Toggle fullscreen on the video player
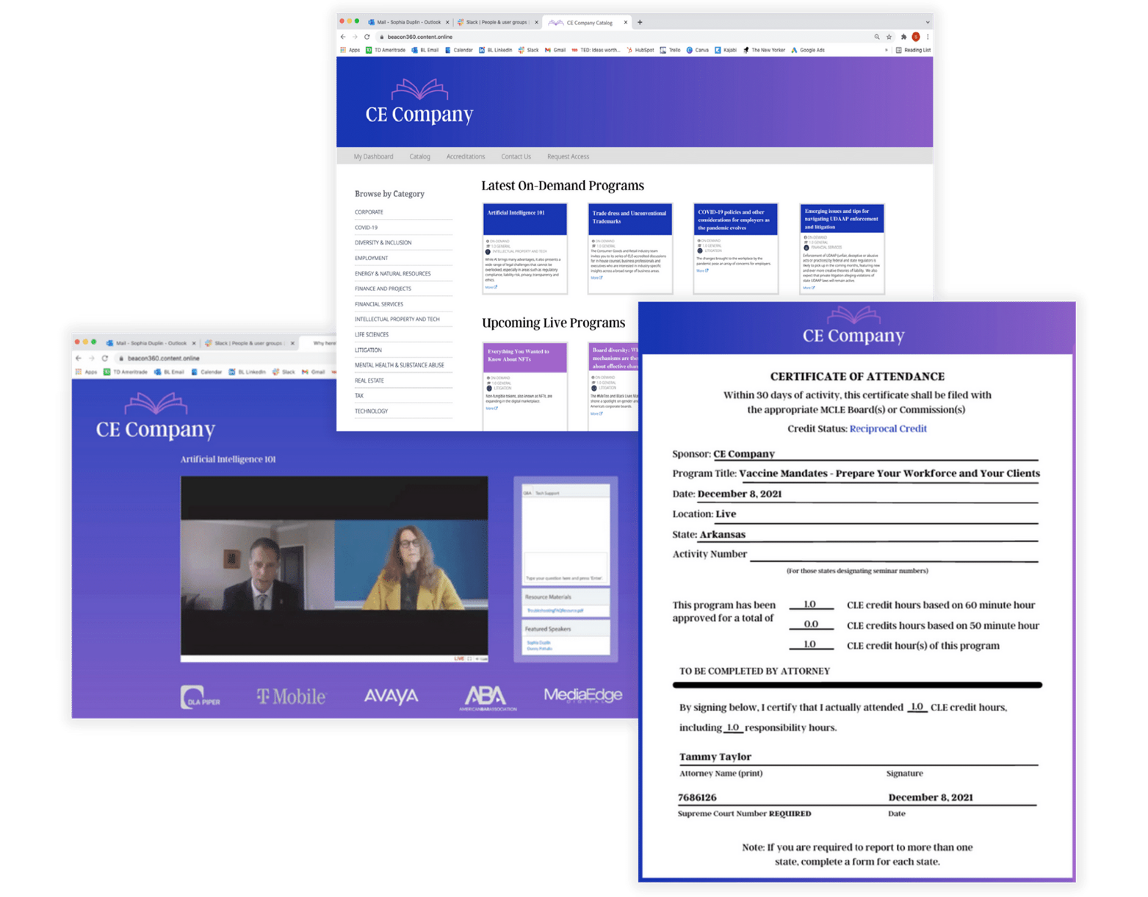This screenshot has height=897, width=1148. (x=469, y=658)
